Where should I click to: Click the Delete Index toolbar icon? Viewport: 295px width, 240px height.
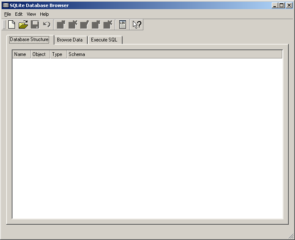pyautogui.click(x=108, y=24)
